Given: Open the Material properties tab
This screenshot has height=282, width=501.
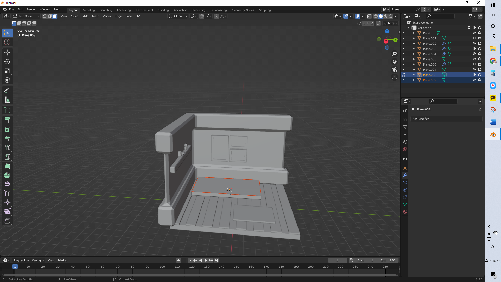Looking at the screenshot, I should 405,212.
